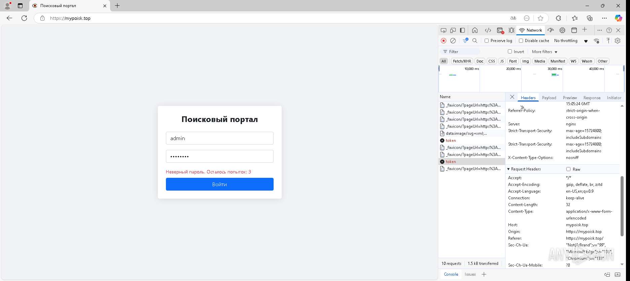The width and height of the screenshot is (630, 281).
Task: Select the Fetch/XHR filter chip
Action: point(462,61)
